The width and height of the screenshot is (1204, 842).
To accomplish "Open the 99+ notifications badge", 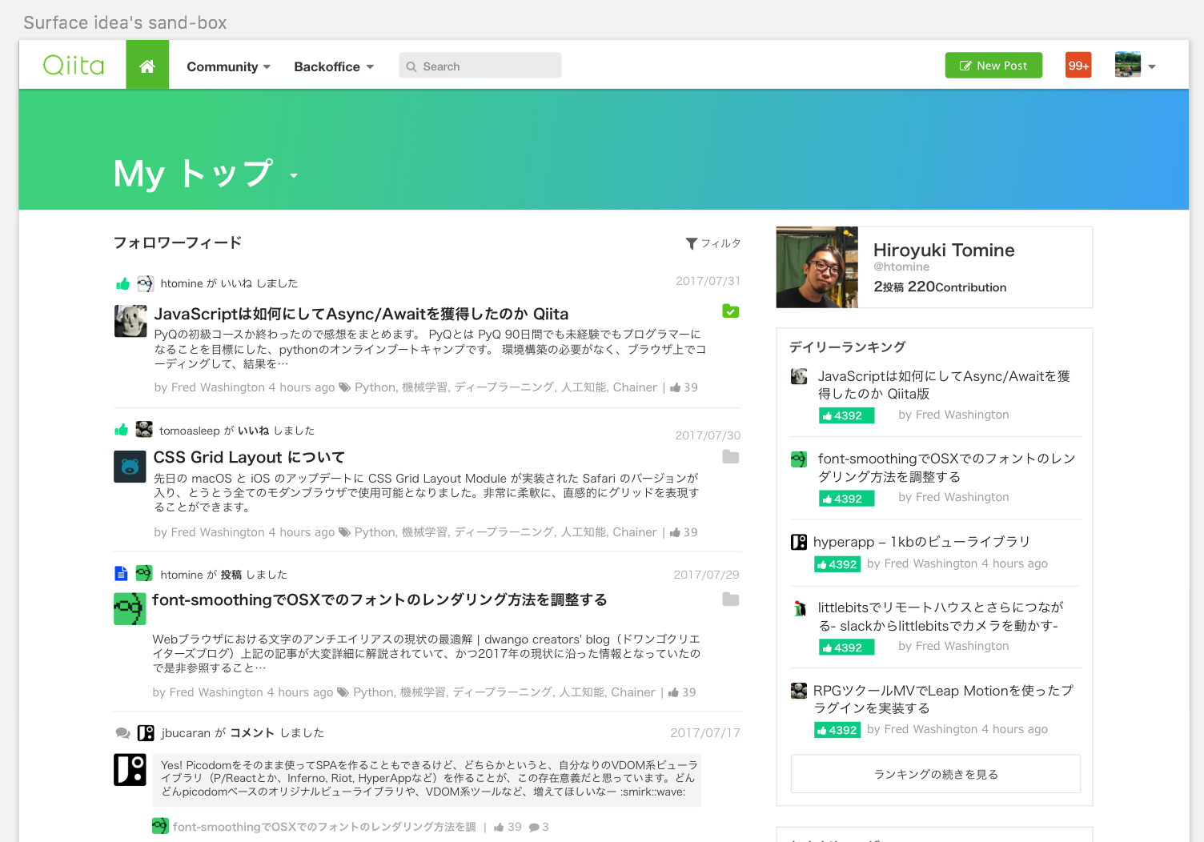I will [1078, 66].
